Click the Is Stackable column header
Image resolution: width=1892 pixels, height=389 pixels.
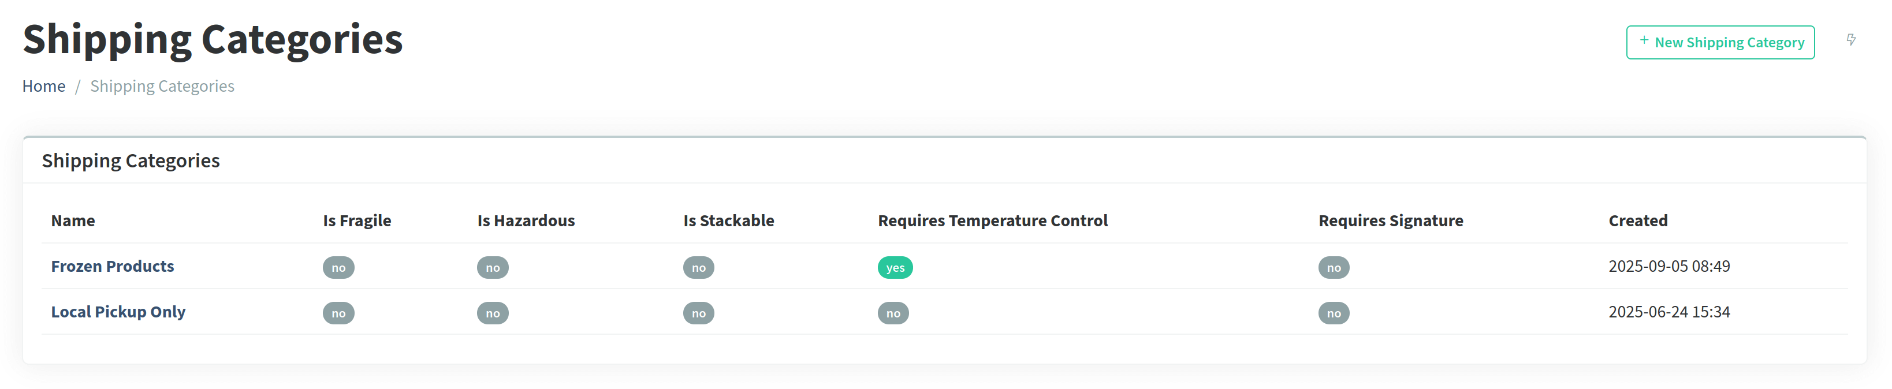click(729, 221)
